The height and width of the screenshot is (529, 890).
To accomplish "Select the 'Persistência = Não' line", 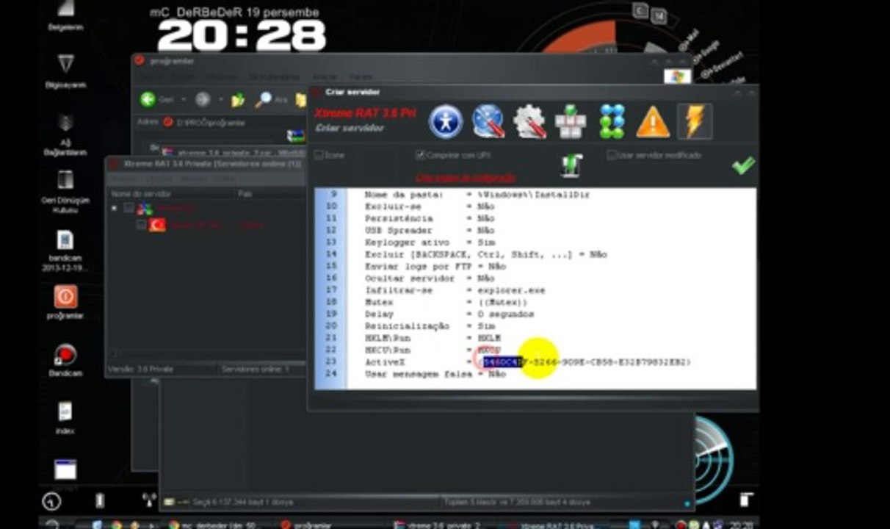I will [430, 218].
